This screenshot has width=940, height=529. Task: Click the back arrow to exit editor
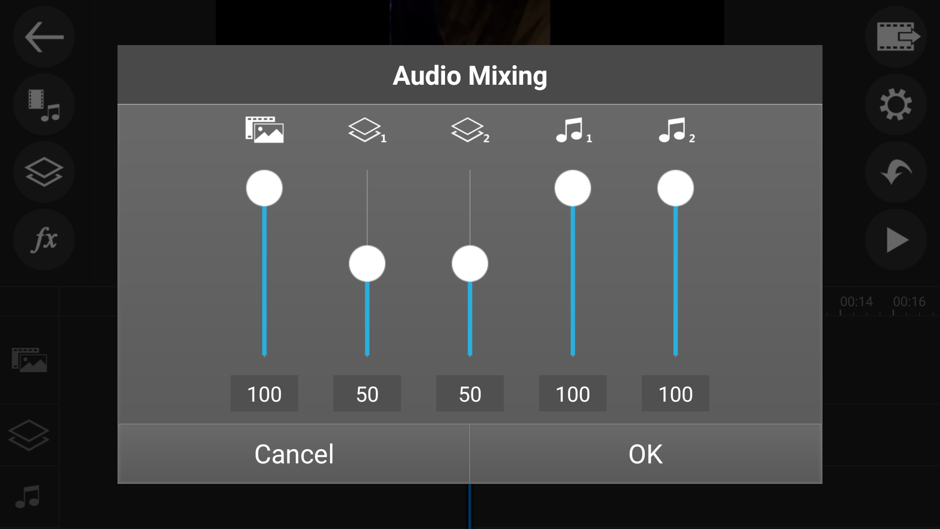[x=44, y=37]
